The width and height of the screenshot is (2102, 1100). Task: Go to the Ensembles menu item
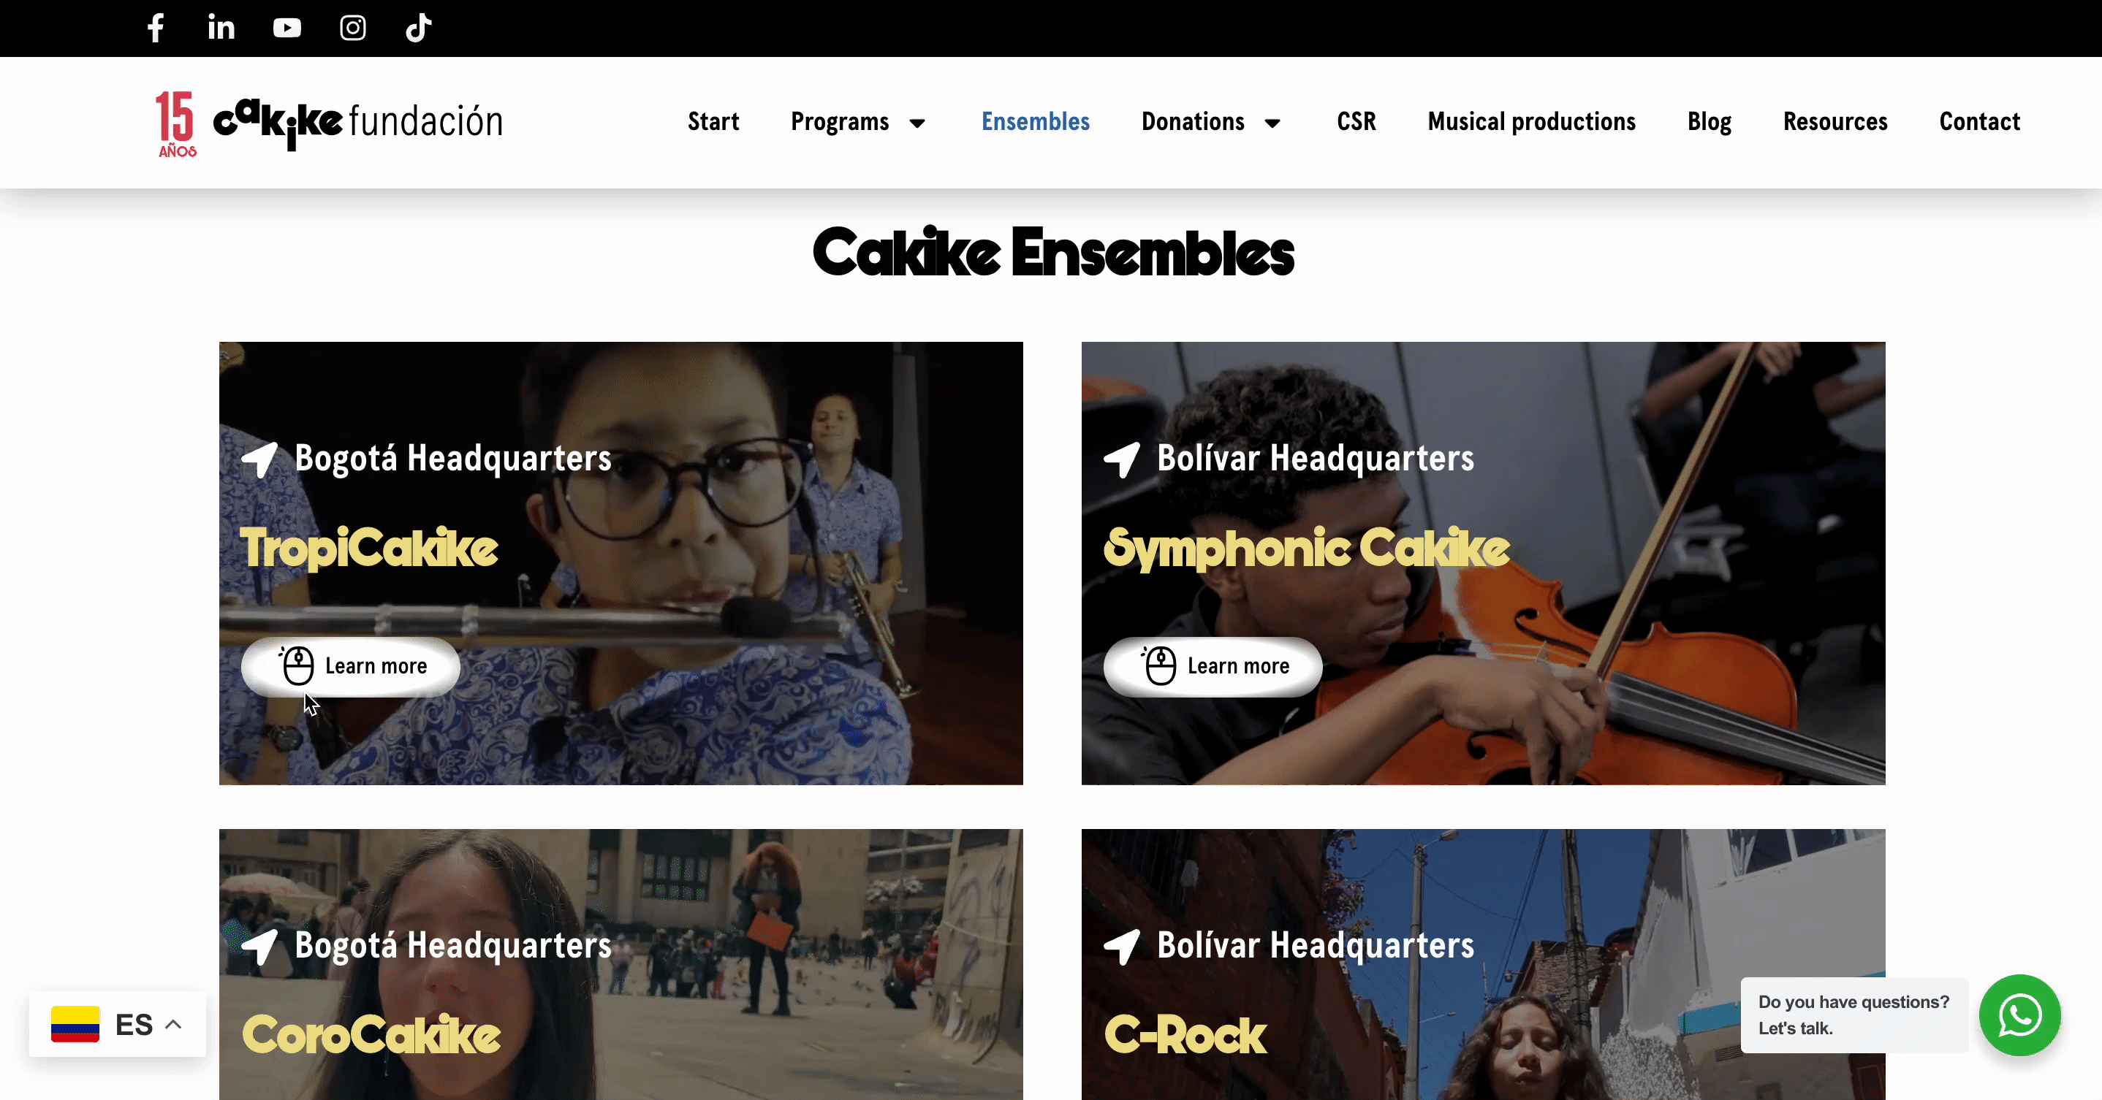[x=1036, y=121]
